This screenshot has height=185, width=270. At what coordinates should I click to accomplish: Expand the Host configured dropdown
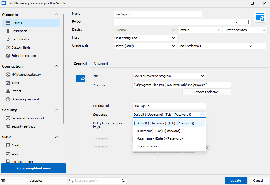(145, 38)
